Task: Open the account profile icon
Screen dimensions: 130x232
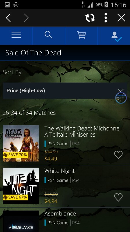Action: click(116, 37)
